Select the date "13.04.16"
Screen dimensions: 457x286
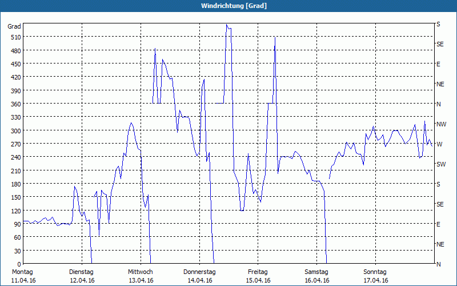pos(141,281)
